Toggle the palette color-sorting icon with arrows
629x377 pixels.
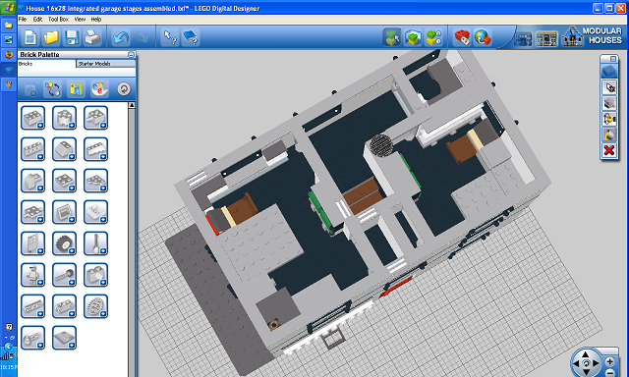tap(52, 89)
